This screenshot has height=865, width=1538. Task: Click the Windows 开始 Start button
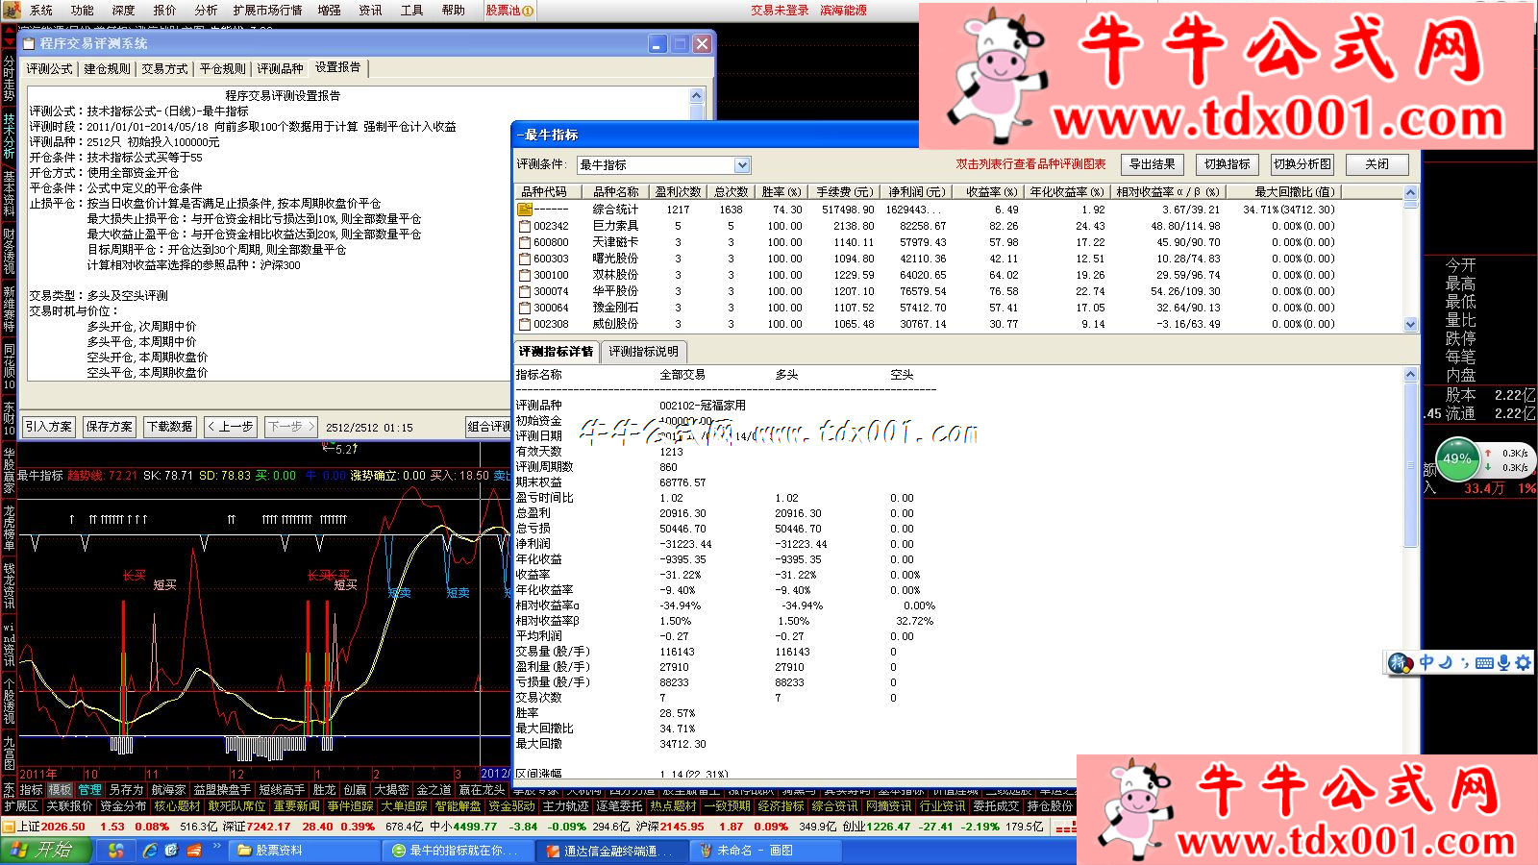46,851
